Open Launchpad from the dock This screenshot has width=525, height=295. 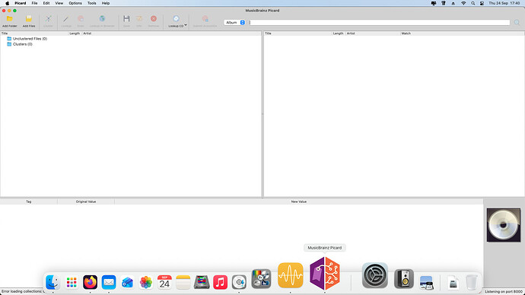tap(72, 282)
